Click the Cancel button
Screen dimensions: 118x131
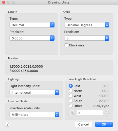(x=83, y=125)
